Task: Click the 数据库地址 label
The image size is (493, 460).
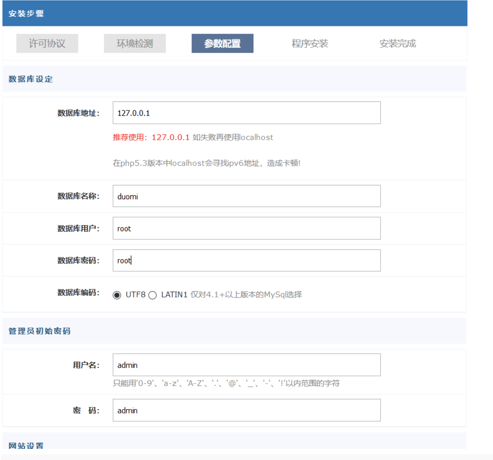Action: pos(79,113)
